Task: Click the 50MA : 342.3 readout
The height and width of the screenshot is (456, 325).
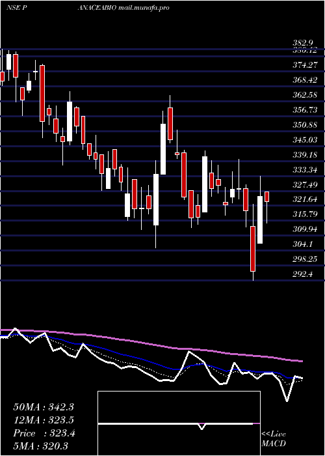Action: coord(44,407)
